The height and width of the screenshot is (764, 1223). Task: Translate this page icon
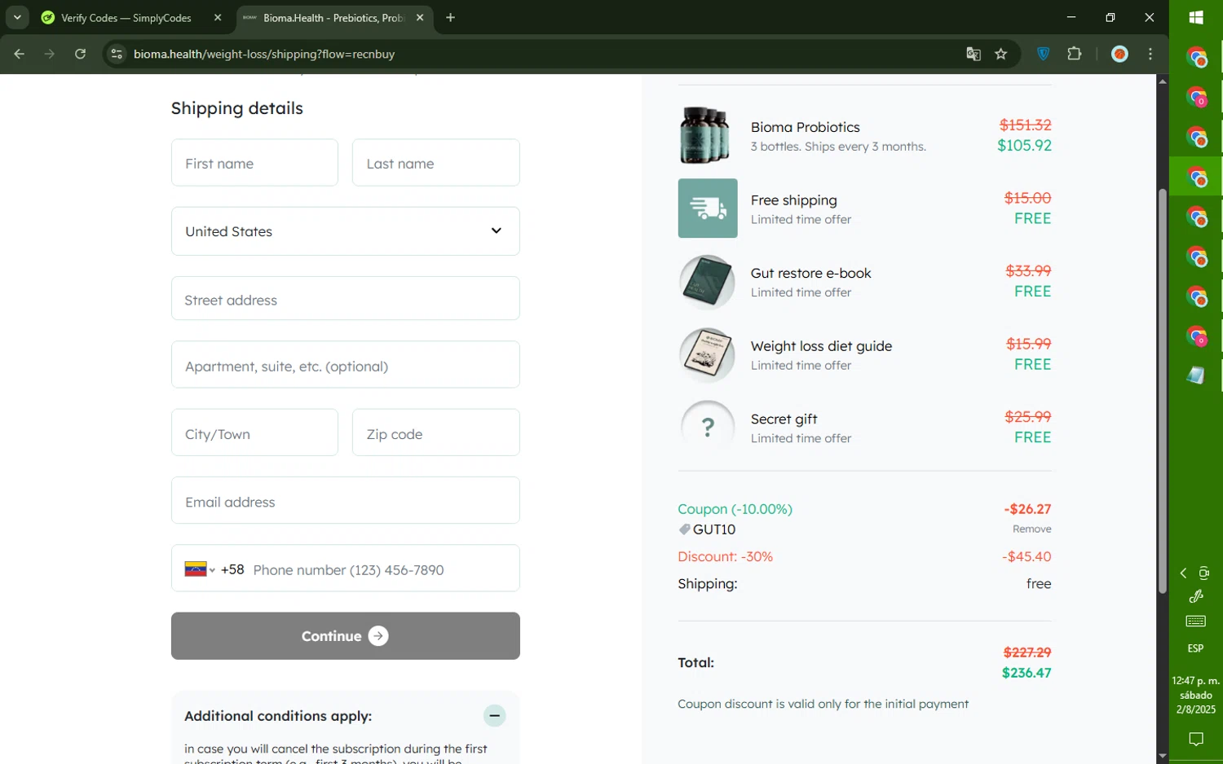pyautogui.click(x=974, y=54)
